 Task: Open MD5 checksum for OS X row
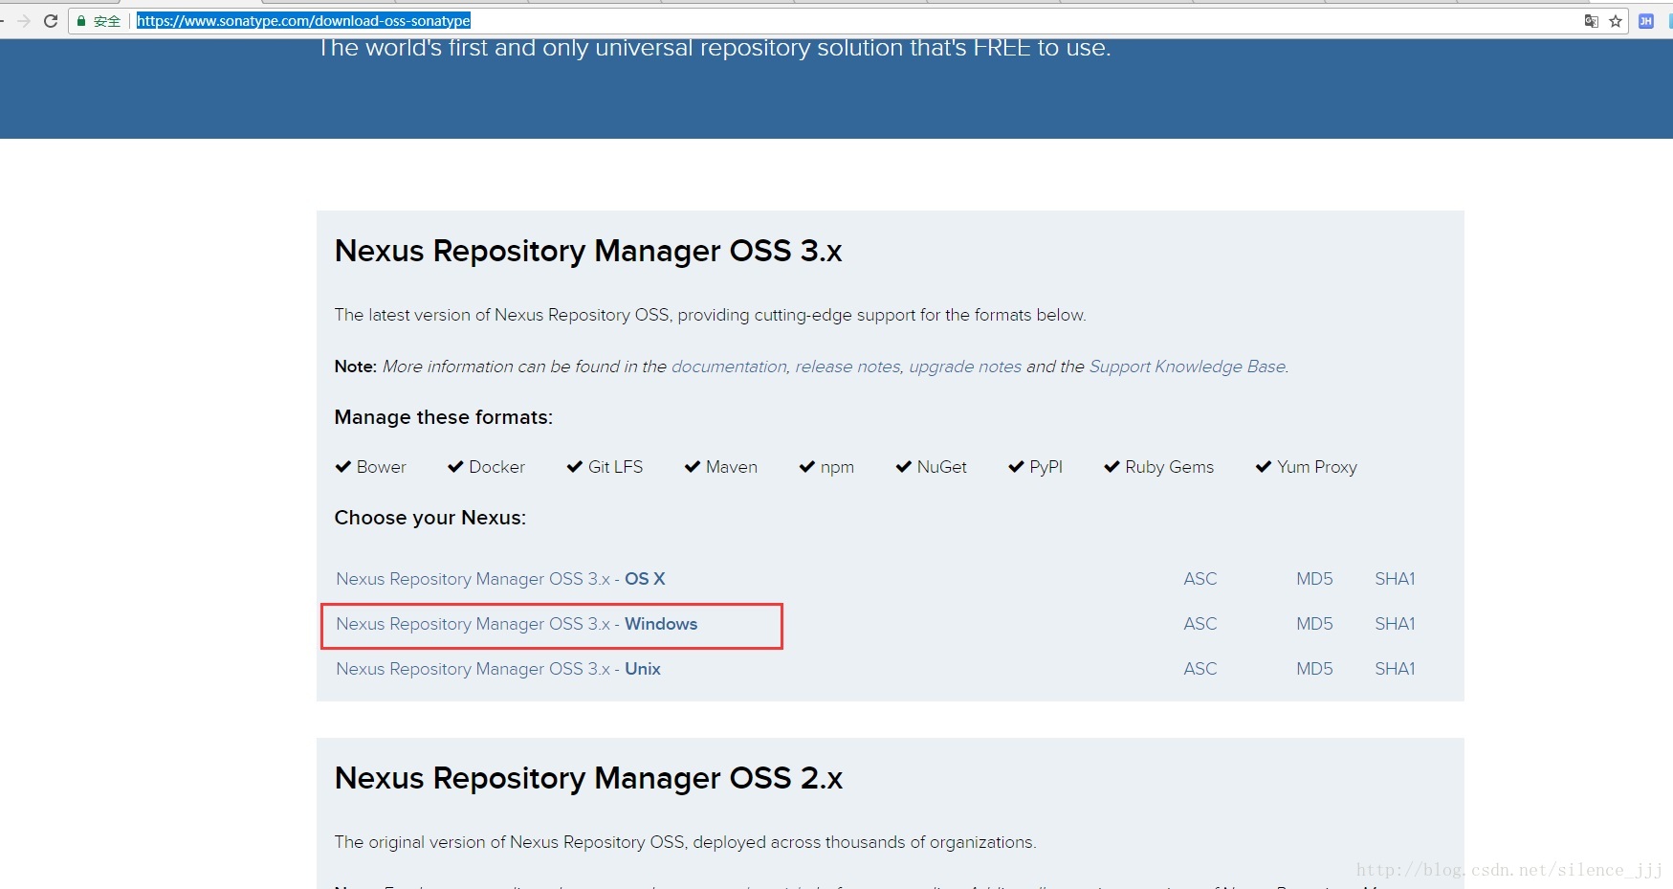point(1314,579)
